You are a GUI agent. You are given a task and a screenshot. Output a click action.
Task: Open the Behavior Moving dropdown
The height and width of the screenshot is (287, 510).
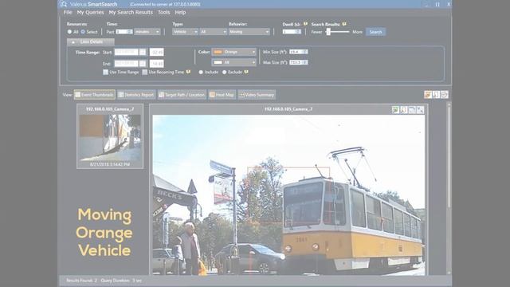click(249, 32)
